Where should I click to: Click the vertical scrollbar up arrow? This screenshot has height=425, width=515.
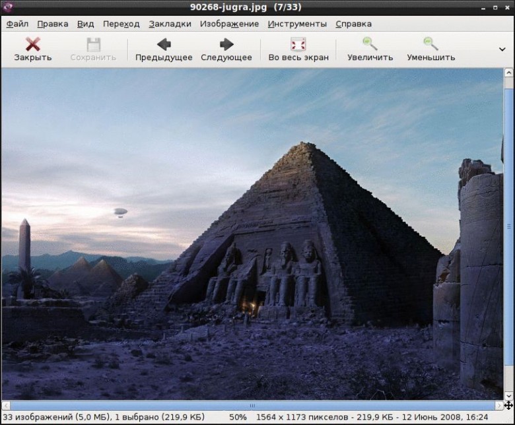(x=509, y=73)
